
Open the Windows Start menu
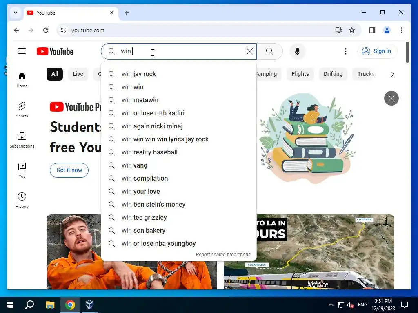(10, 305)
